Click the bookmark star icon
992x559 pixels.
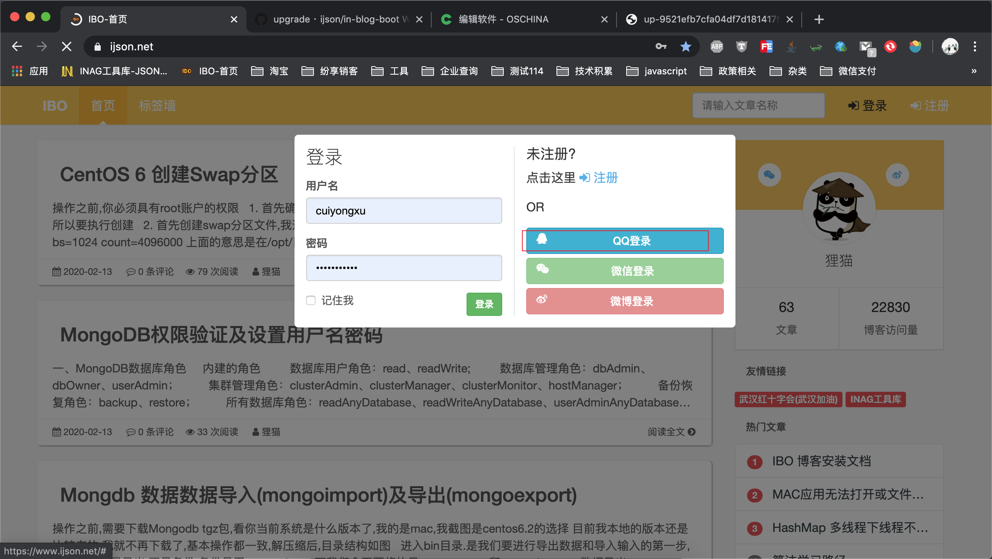pyautogui.click(x=686, y=46)
